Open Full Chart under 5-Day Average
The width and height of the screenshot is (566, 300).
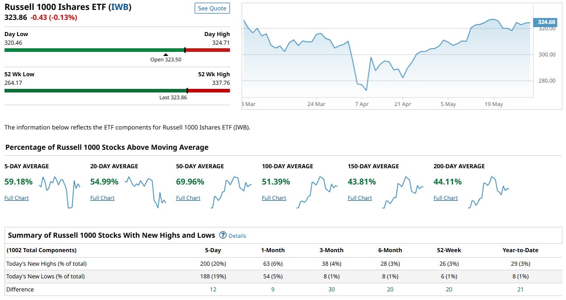[x=17, y=198]
